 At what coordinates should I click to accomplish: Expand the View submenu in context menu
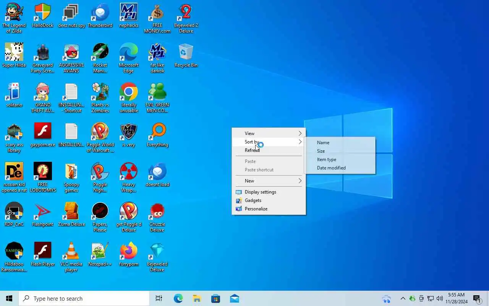269,133
